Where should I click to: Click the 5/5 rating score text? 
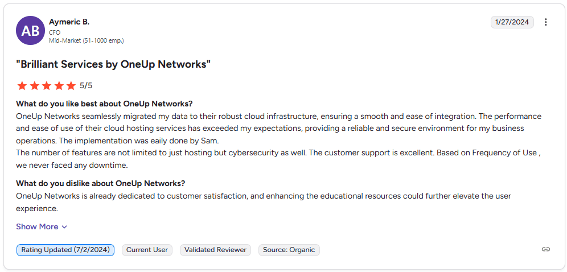click(86, 86)
